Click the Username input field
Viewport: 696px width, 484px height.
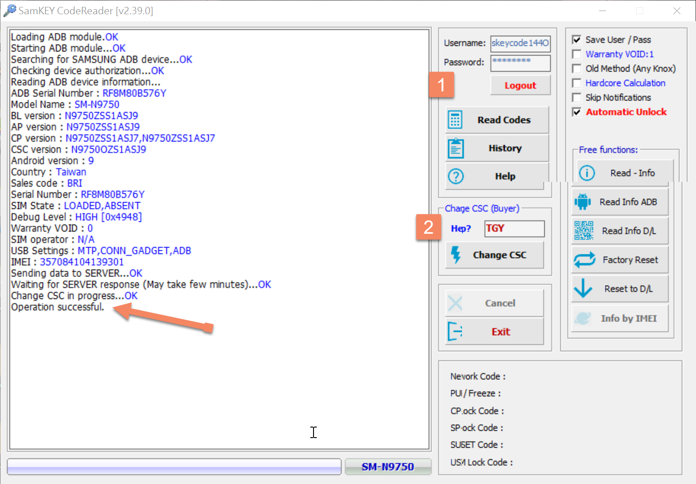coord(520,43)
